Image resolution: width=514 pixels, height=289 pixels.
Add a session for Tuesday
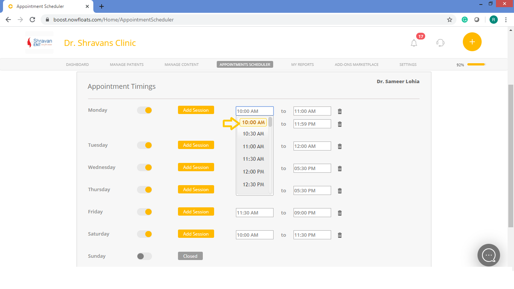click(196, 145)
